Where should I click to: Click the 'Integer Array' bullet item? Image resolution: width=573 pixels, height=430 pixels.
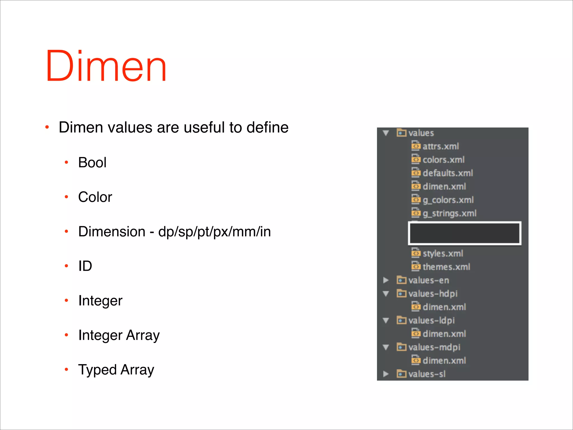119,335
